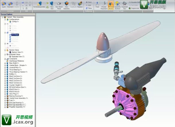
Task: Collapse Wankel - Main Assembly root
Action: tap(3, 17)
